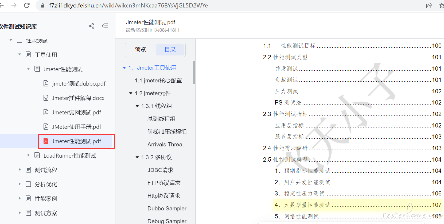Collapse the 性能测试 tree node
Image resolution: width=444 pixels, height=224 pixels.
(x=11, y=40)
